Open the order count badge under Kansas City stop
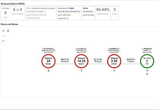Screen dimensions: 159x110 48,71
